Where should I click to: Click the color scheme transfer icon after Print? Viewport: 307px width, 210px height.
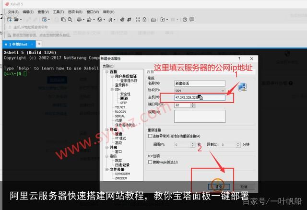click(89, 20)
